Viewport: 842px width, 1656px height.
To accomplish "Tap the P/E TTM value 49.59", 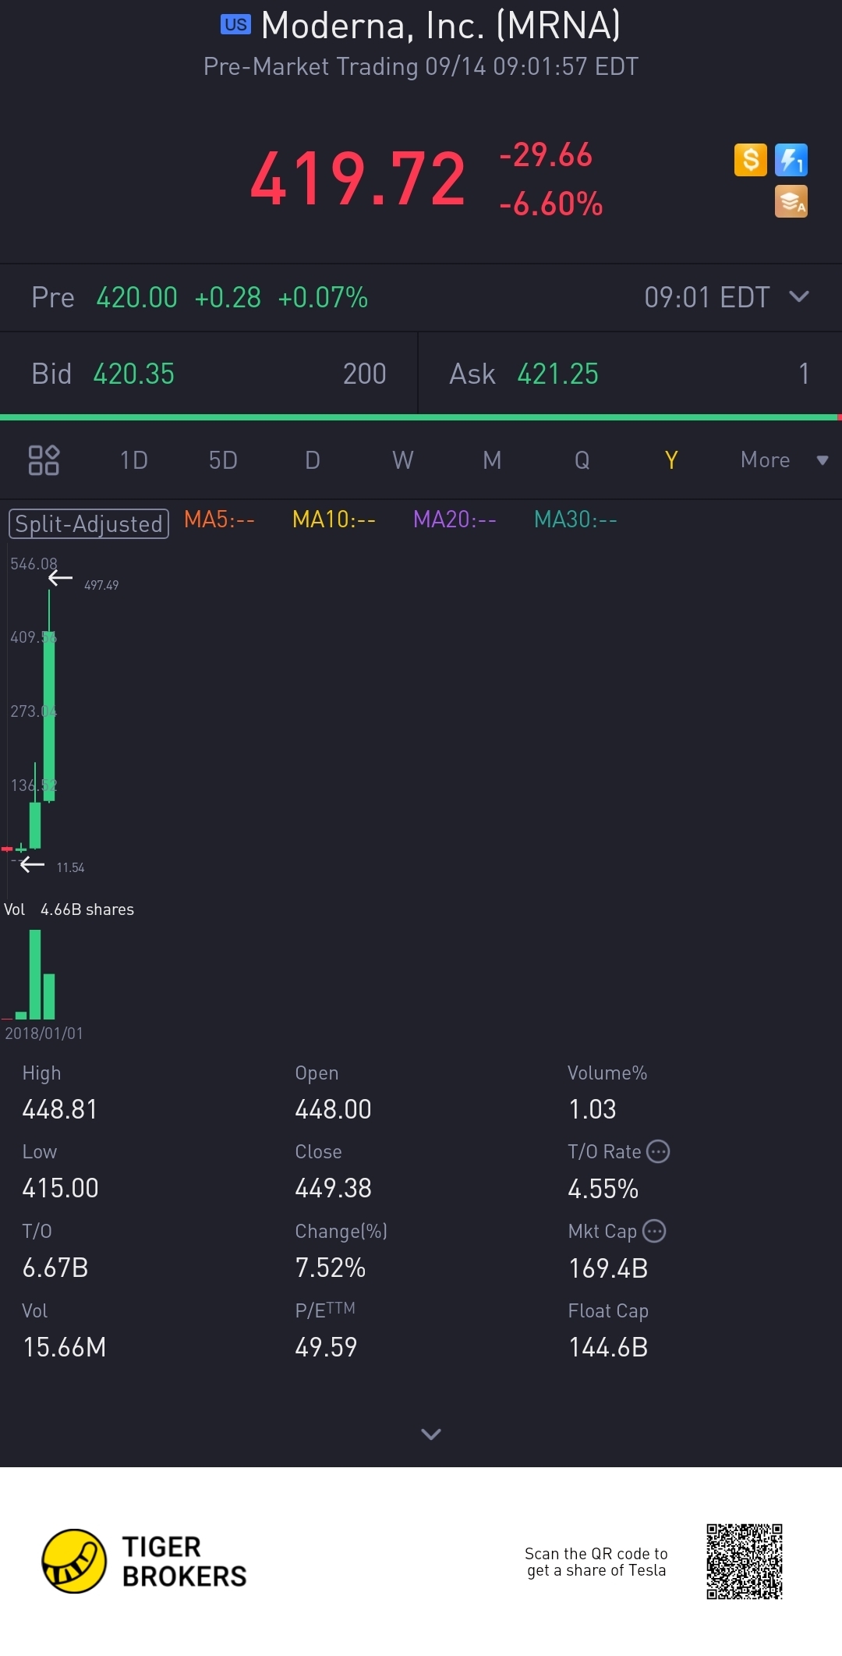I will 326,1347.
